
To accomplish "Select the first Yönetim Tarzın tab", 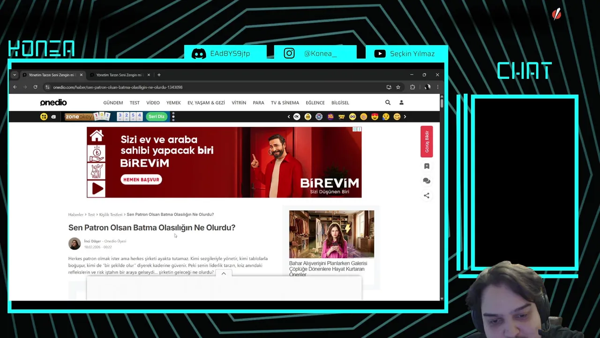I will (52, 75).
